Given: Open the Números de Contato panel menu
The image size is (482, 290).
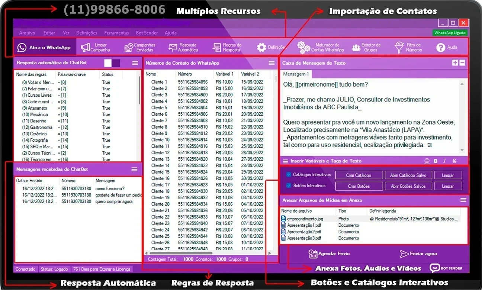Looking at the screenshot, I should tap(272, 63).
